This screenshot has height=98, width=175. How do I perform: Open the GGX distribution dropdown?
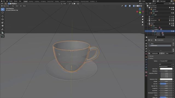pyautogui.click(x=166, y=64)
